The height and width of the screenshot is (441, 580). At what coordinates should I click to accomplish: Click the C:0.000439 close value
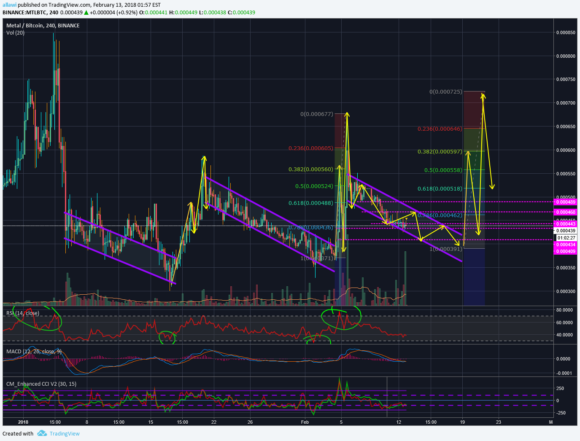pos(241,12)
